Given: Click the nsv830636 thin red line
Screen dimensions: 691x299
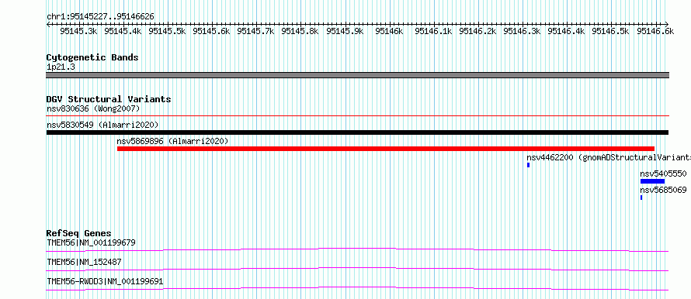Looking at the screenshot, I should (x=357, y=116).
